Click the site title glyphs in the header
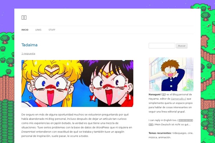 point(24,18)
